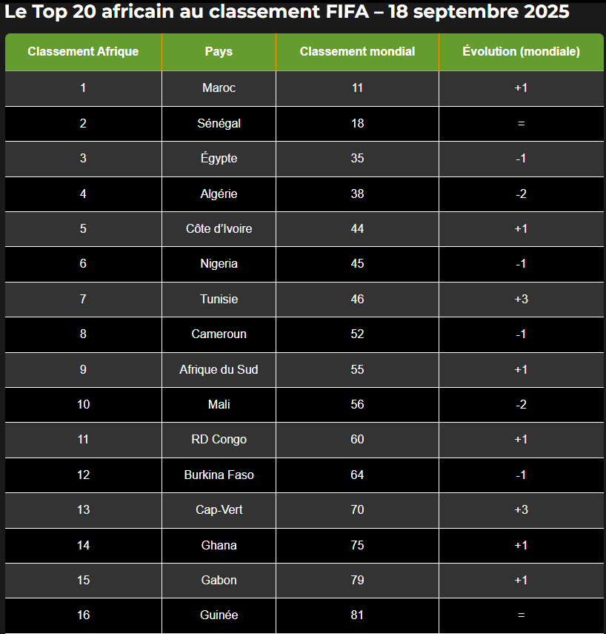Click the 'Maroc' country cell
The image size is (606, 634).
219,88
